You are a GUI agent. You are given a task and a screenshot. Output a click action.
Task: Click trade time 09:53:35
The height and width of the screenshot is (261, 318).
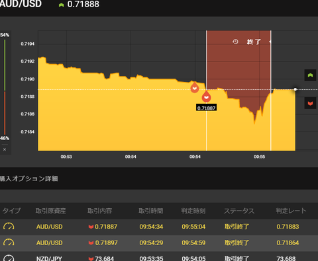point(151,258)
